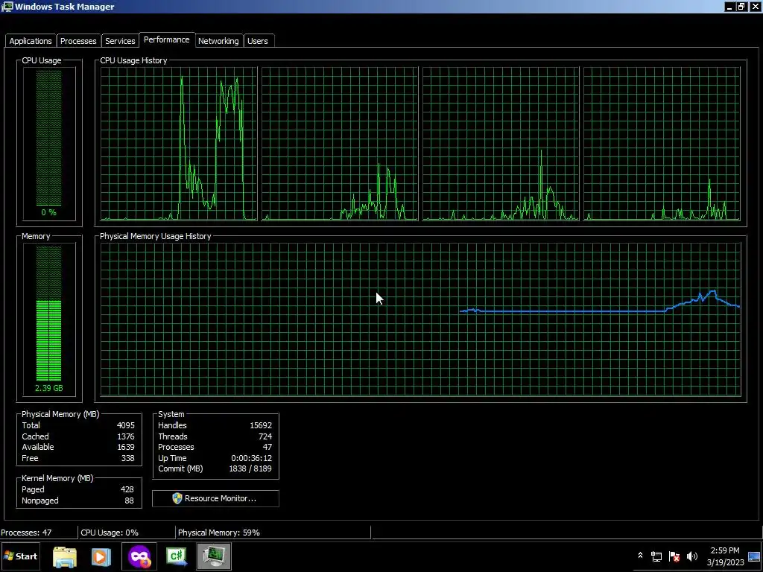This screenshot has height=572, width=763.
Task: Click status bar Processes: 47
Action: click(26, 533)
